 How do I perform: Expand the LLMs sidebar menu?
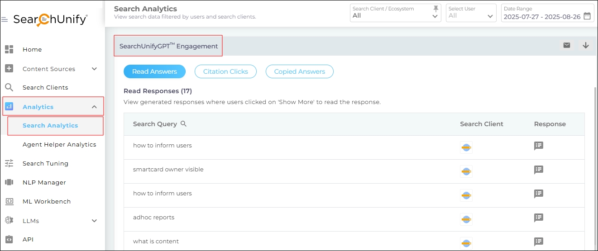94,221
